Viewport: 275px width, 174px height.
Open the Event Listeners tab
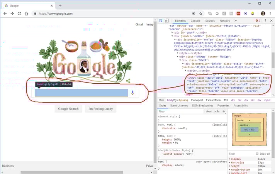coord(179,105)
